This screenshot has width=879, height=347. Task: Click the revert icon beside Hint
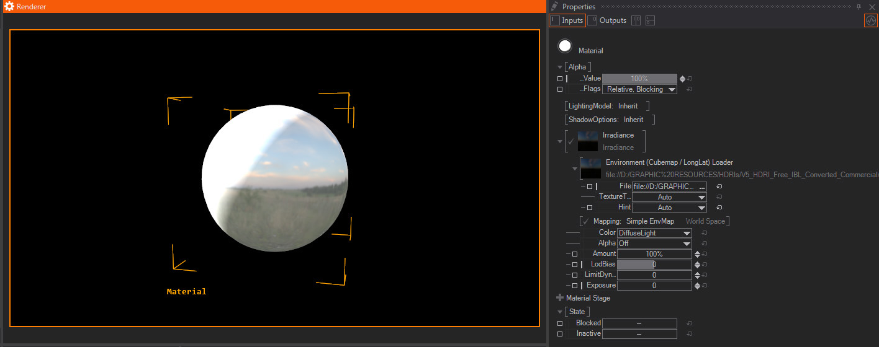pos(719,208)
